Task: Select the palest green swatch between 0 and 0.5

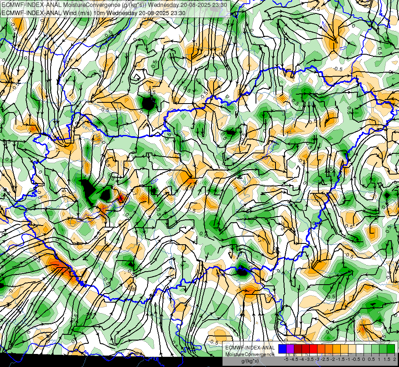Action: 368,349
